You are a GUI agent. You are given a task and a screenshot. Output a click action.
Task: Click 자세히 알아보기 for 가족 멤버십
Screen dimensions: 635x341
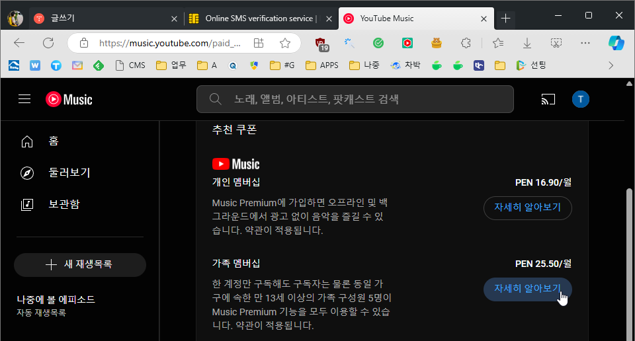pyautogui.click(x=527, y=289)
